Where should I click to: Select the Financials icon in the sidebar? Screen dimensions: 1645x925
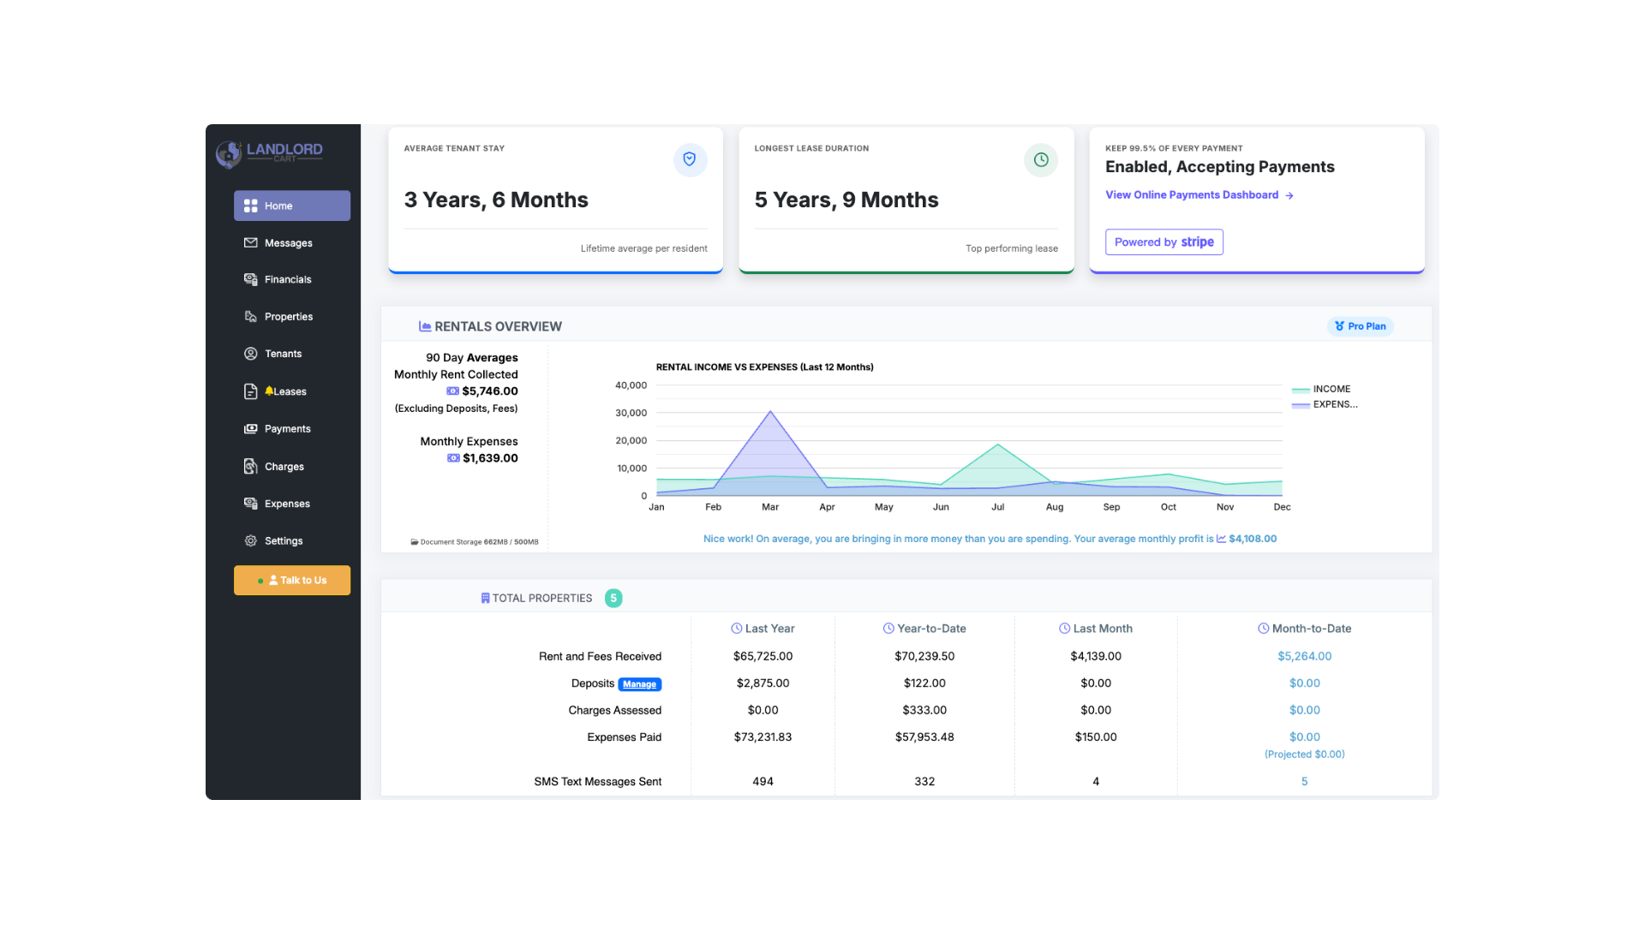pyautogui.click(x=250, y=279)
